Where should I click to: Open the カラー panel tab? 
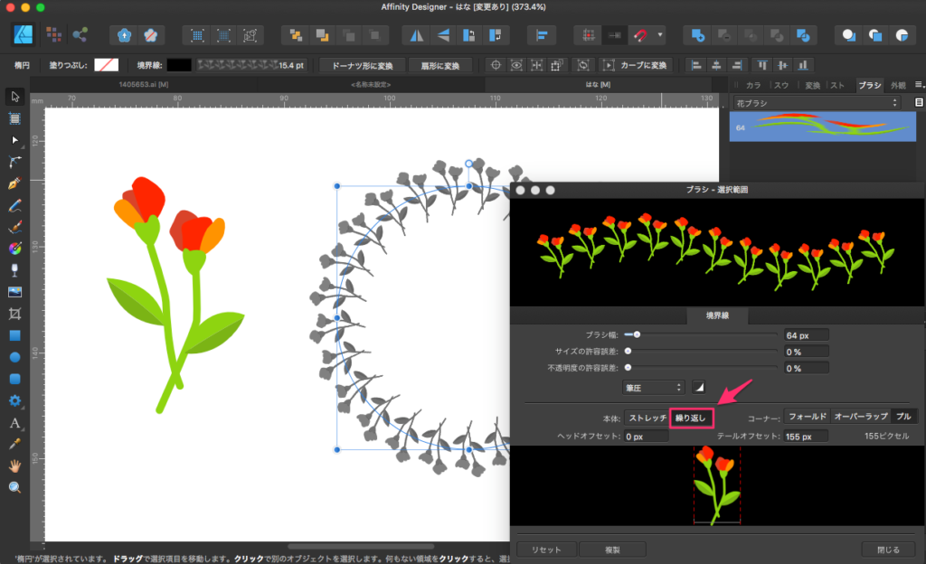754,85
